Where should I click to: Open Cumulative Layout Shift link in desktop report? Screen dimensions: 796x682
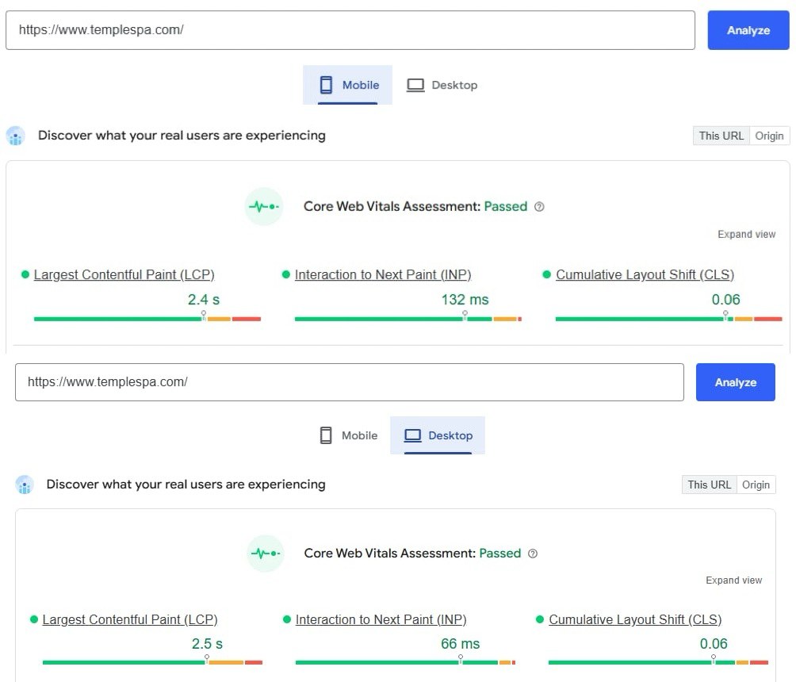[x=635, y=619]
